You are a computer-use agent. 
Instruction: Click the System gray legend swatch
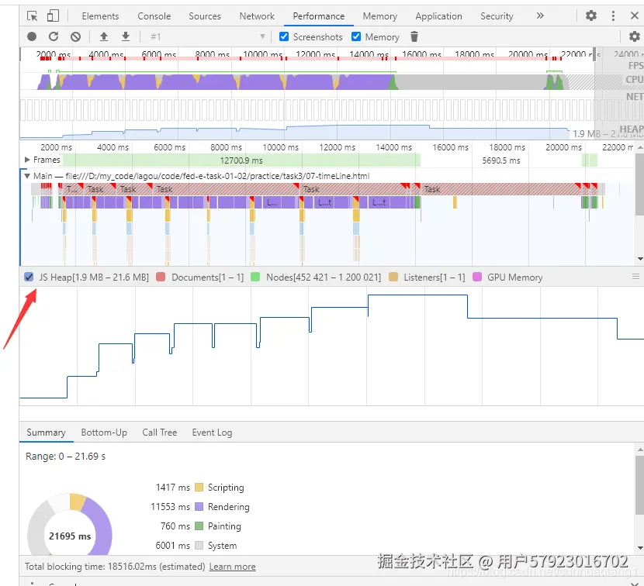tap(199, 545)
